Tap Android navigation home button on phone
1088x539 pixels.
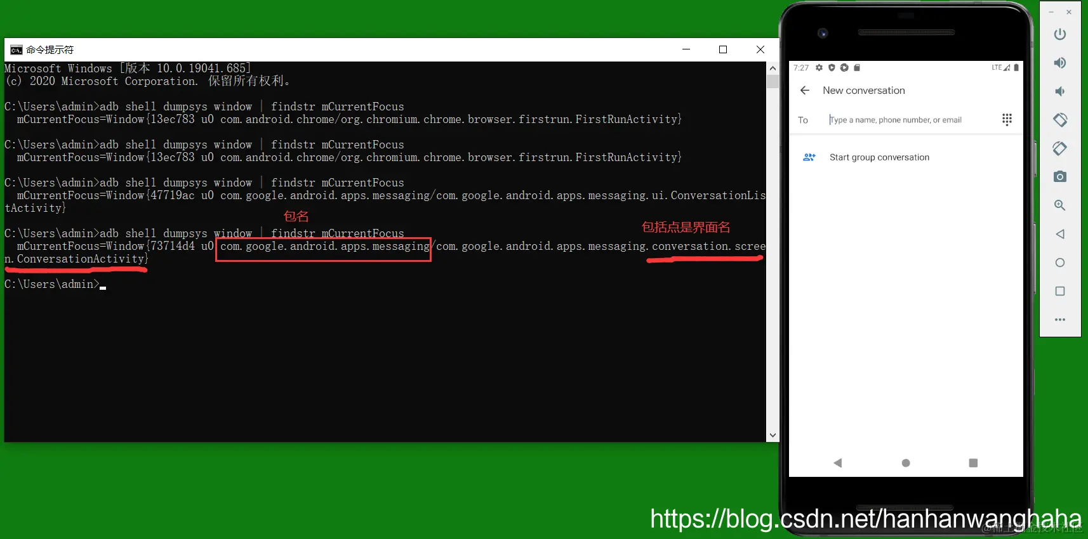906,463
